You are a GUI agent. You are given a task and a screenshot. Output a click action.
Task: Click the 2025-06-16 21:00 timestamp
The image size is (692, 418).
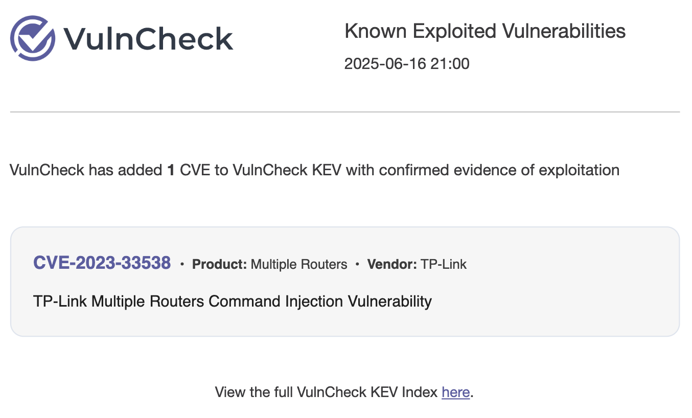[x=406, y=64]
